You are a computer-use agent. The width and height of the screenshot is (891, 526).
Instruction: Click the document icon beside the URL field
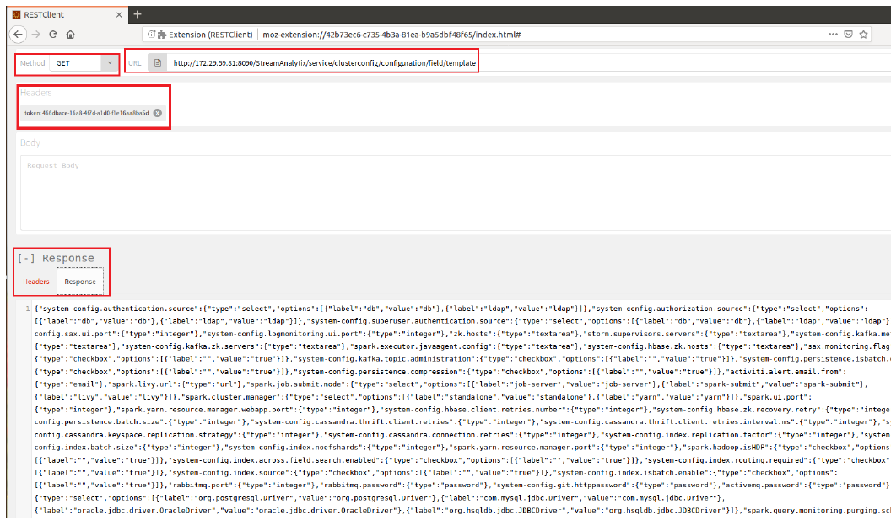point(157,63)
